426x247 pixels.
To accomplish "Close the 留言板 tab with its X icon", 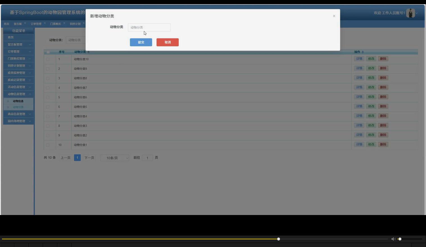I will pyautogui.click(x=25, y=23).
